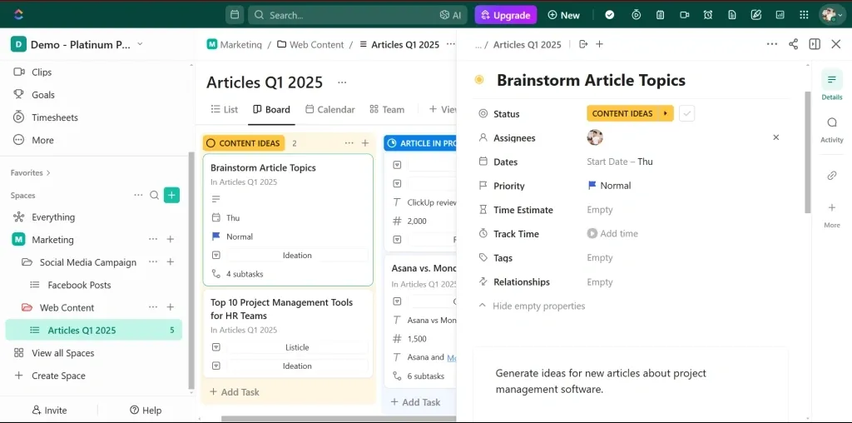Click the search icon in Spaces section

pos(154,196)
